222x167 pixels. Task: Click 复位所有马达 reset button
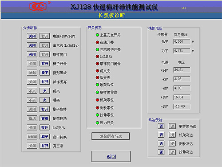coord(111,136)
